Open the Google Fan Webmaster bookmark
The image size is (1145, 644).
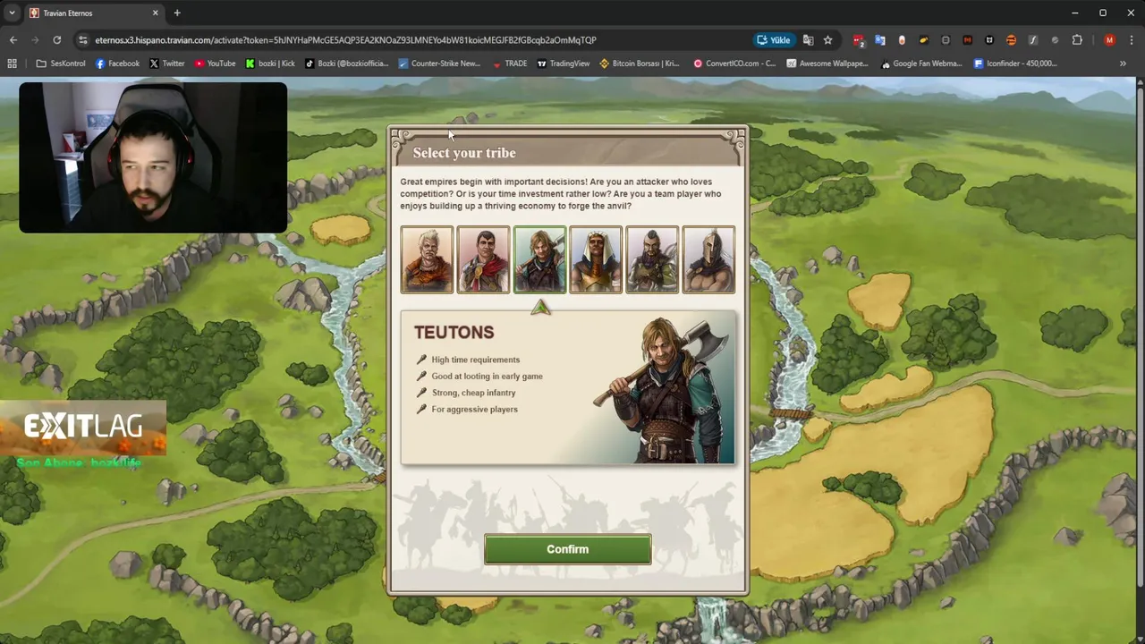pos(921,64)
